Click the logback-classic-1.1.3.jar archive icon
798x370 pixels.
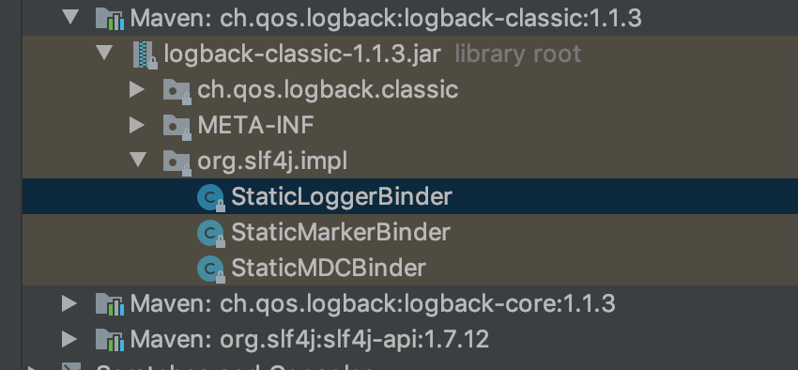click(145, 54)
